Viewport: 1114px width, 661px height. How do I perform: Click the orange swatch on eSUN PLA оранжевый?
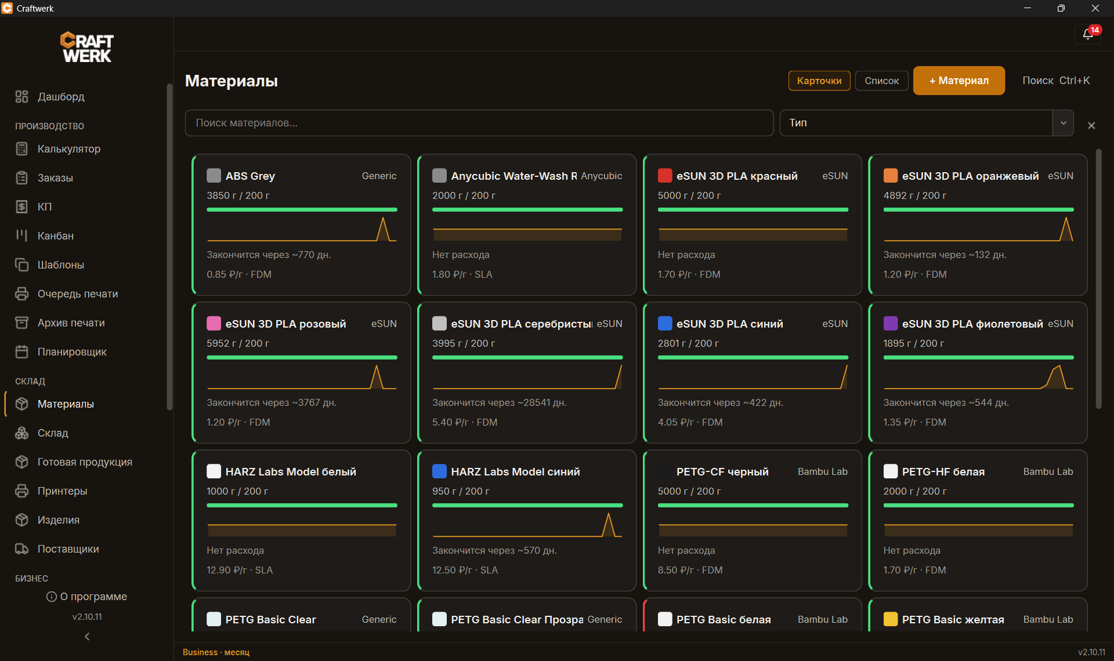(891, 176)
